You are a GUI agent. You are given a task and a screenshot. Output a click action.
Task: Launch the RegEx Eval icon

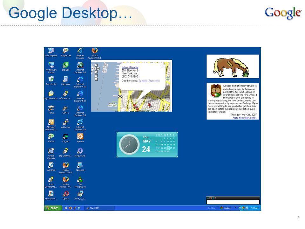click(80, 152)
